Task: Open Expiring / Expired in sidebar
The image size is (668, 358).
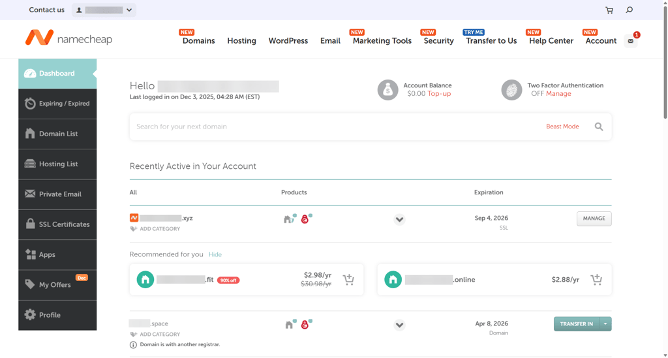Action: (57, 104)
